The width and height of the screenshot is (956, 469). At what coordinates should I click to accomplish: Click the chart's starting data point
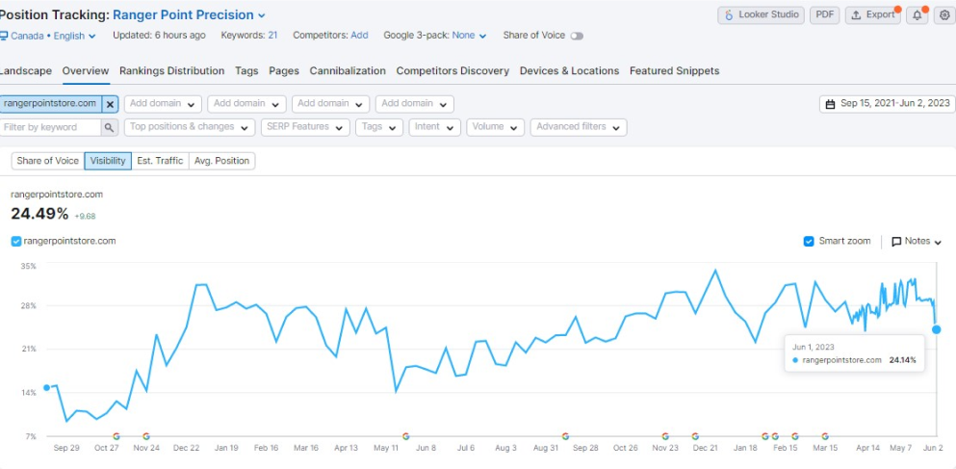[x=46, y=388]
